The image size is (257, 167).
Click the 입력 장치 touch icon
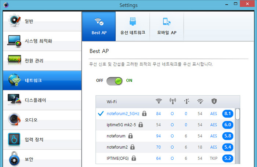(14, 139)
